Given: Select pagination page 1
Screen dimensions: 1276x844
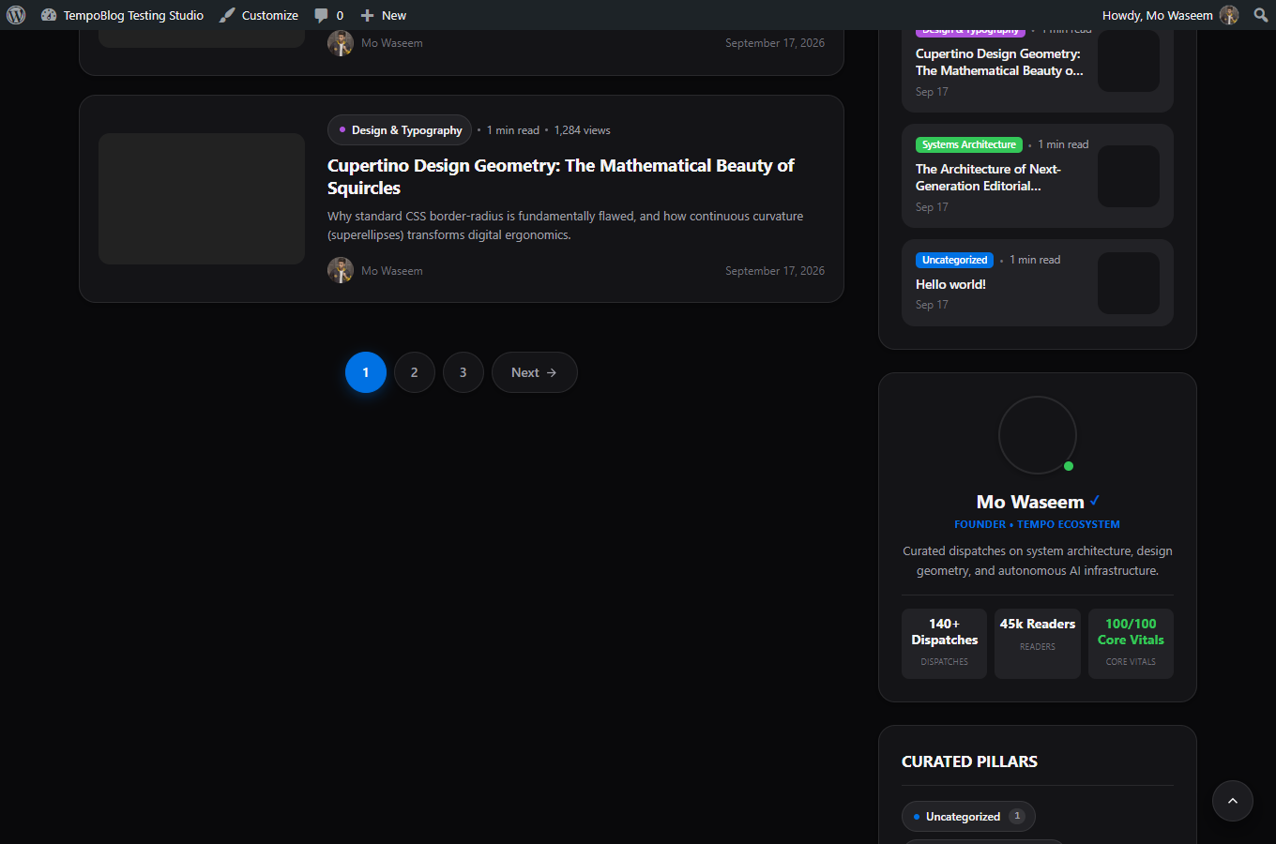Looking at the screenshot, I should 366,372.
